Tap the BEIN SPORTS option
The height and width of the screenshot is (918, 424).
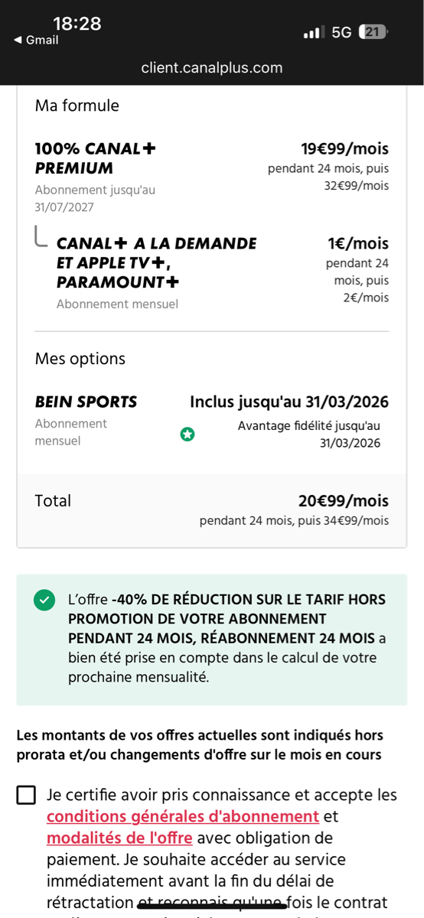click(86, 402)
